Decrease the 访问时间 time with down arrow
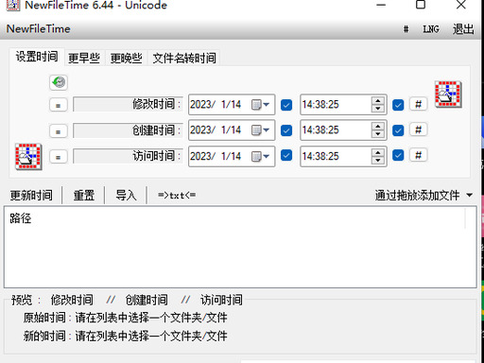This screenshot has height=363, width=484. coord(378,161)
